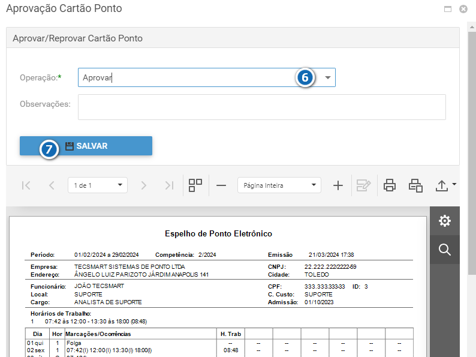
Task: Open the Página Inteira zoom dropdown
Action: (279, 185)
